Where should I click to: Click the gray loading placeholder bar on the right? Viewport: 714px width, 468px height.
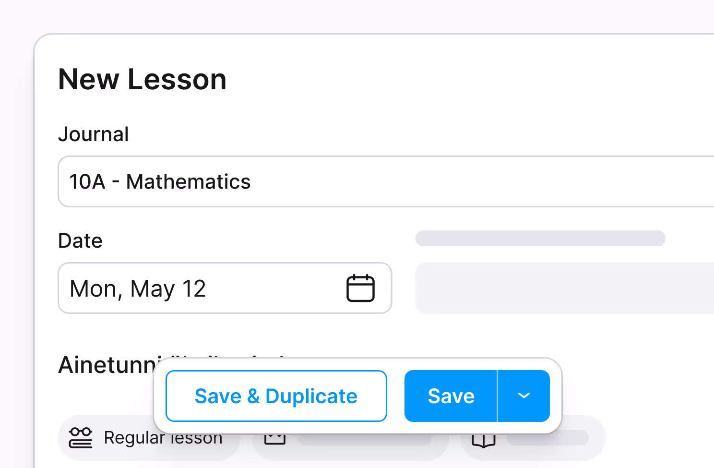540,239
